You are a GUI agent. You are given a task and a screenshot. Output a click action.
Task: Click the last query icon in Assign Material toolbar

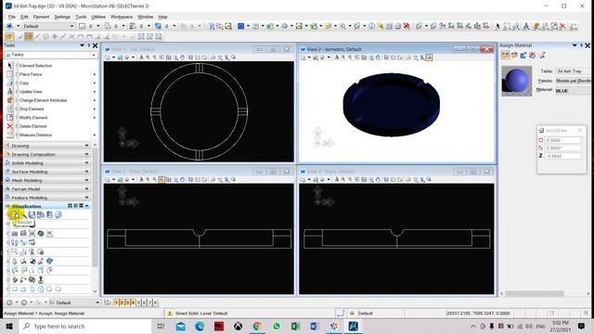(542, 56)
